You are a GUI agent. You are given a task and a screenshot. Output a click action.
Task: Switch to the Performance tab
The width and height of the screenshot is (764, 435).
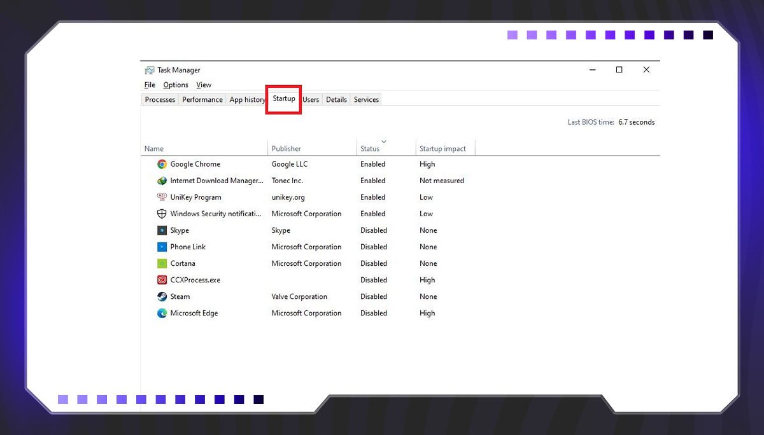point(202,100)
